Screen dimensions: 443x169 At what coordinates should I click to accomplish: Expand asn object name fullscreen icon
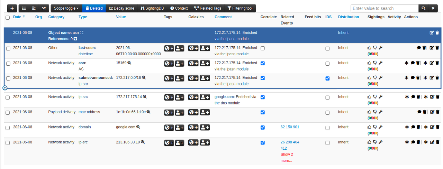coord(82,33)
